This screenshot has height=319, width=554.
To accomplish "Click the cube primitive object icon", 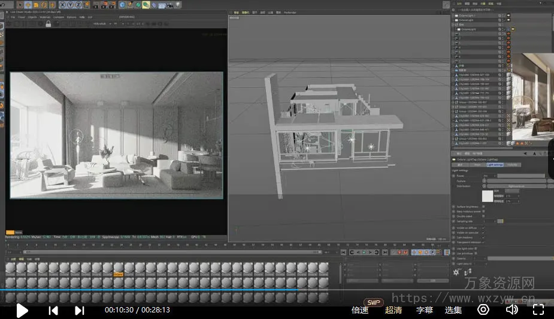I will [123, 5].
